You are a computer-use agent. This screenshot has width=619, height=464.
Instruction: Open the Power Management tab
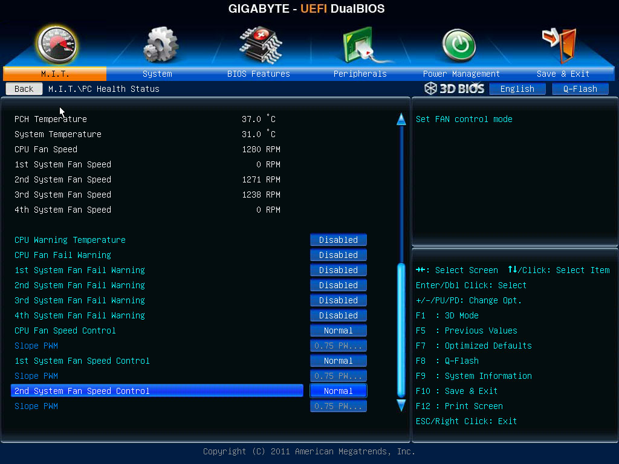(x=461, y=74)
